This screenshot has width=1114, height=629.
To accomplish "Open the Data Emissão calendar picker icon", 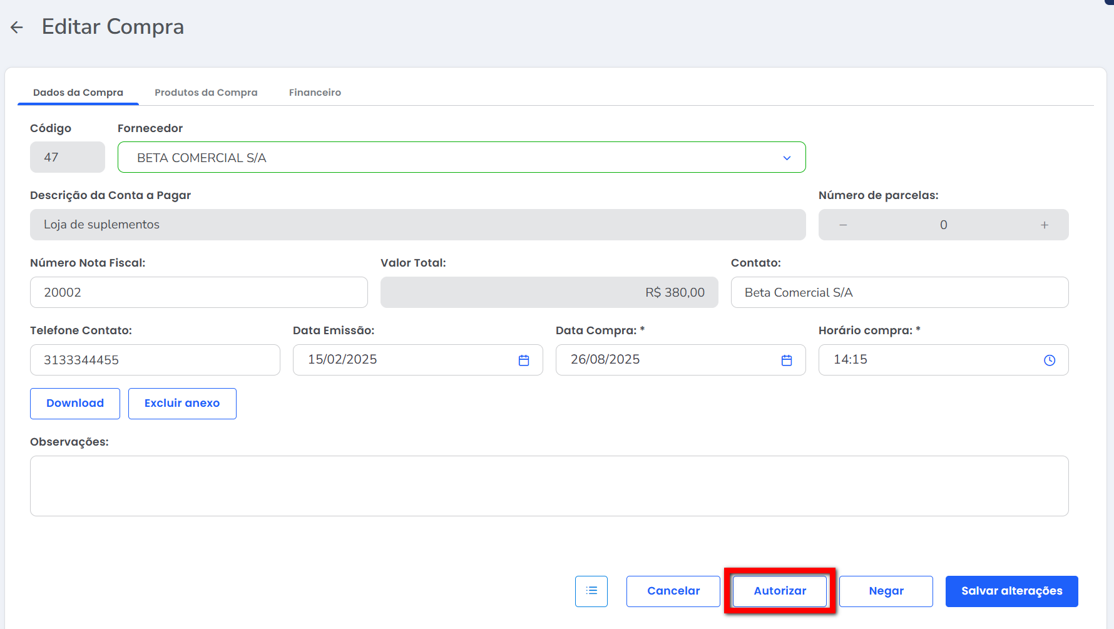I will 524,360.
